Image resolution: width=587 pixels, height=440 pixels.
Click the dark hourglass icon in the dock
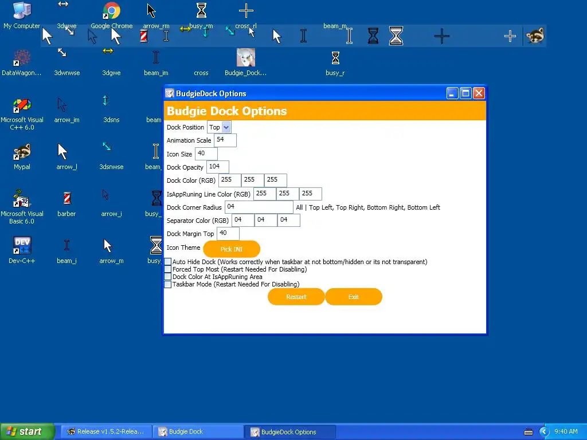click(373, 36)
